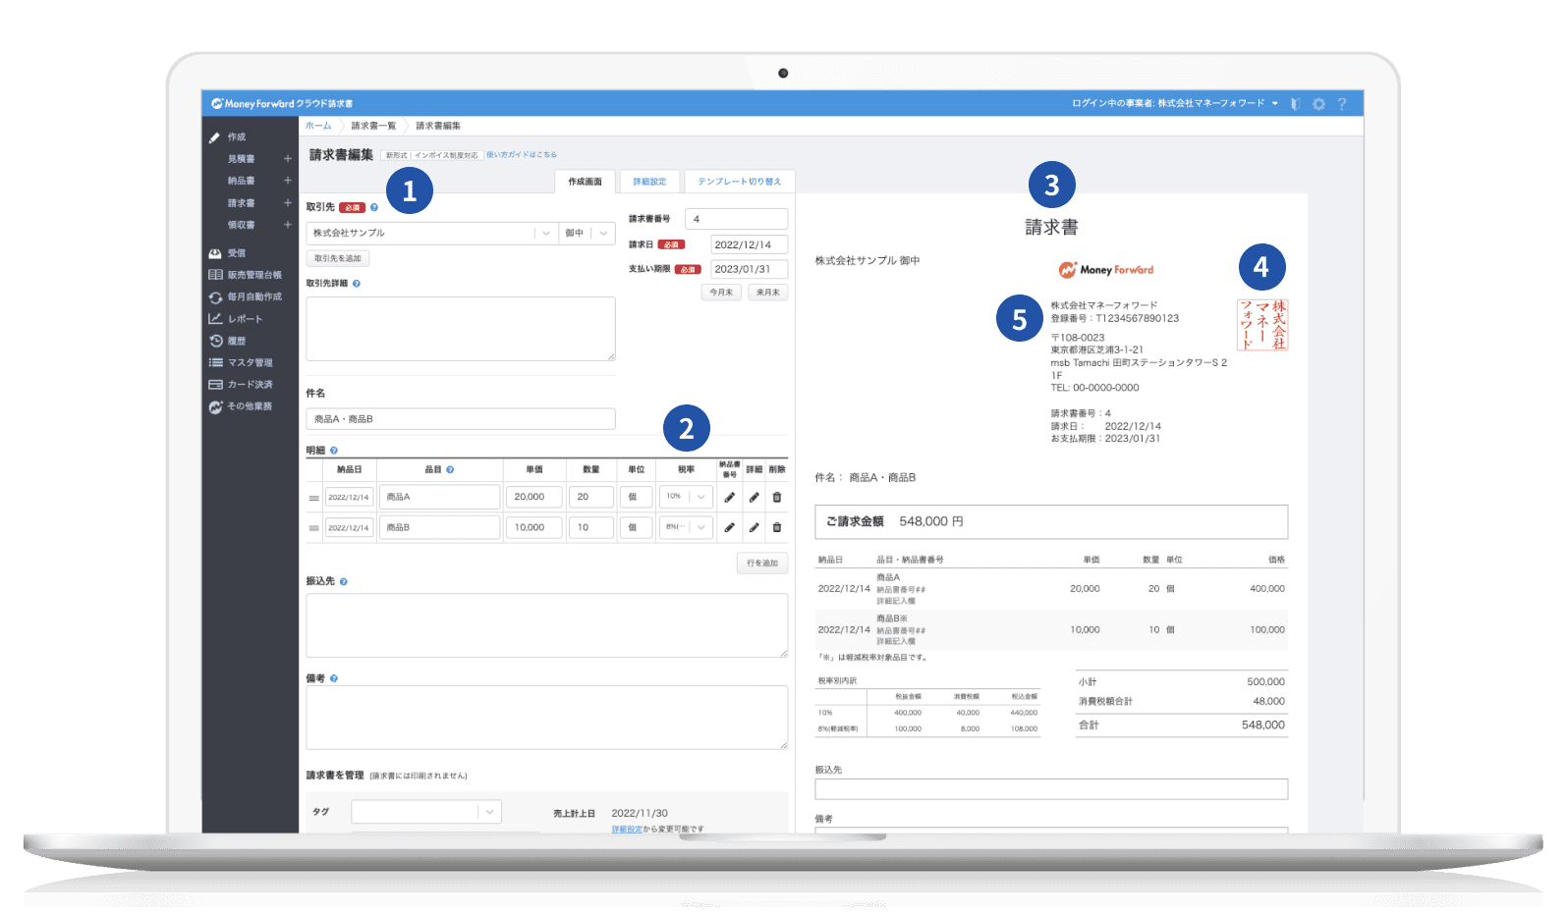Expand the 株式会社サンプル client dropdown
This screenshot has width=1566, height=913.
tap(546, 234)
